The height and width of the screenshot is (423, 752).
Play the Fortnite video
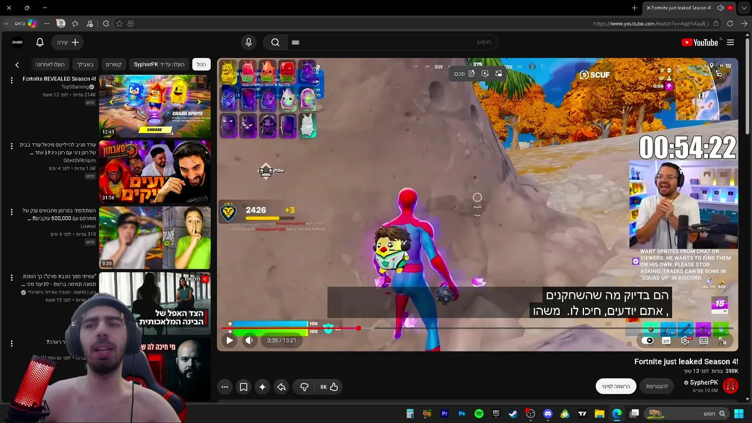coord(230,340)
